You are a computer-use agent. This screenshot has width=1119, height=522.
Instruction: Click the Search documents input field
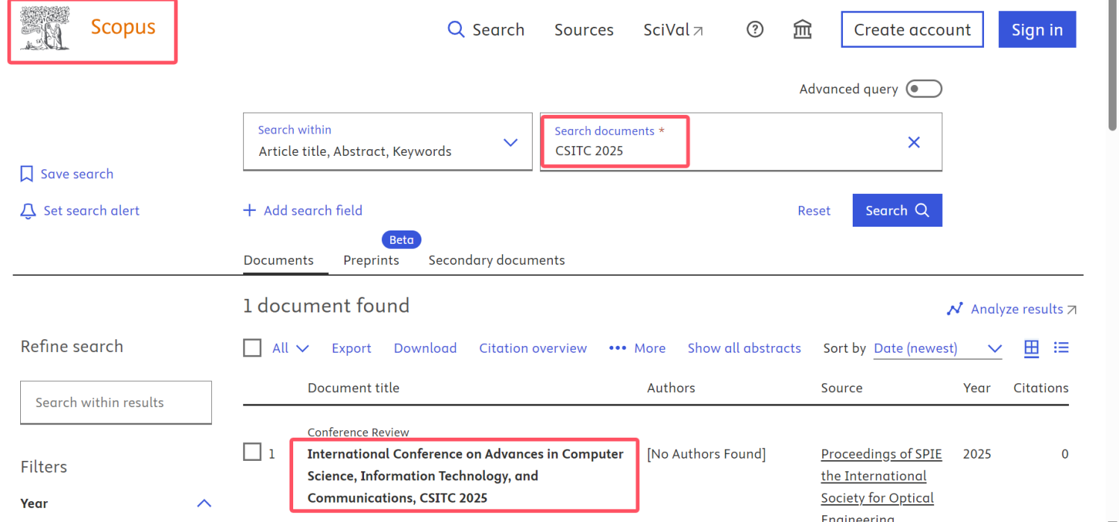[x=741, y=142]
